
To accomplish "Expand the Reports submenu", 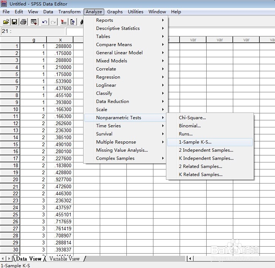I will coord(126,20).
